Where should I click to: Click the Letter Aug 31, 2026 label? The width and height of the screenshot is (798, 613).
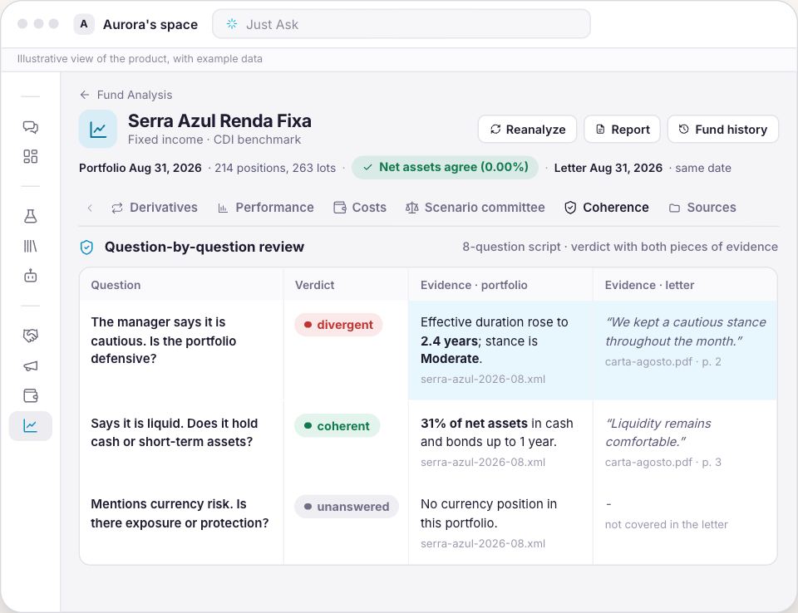pos(608,168)
